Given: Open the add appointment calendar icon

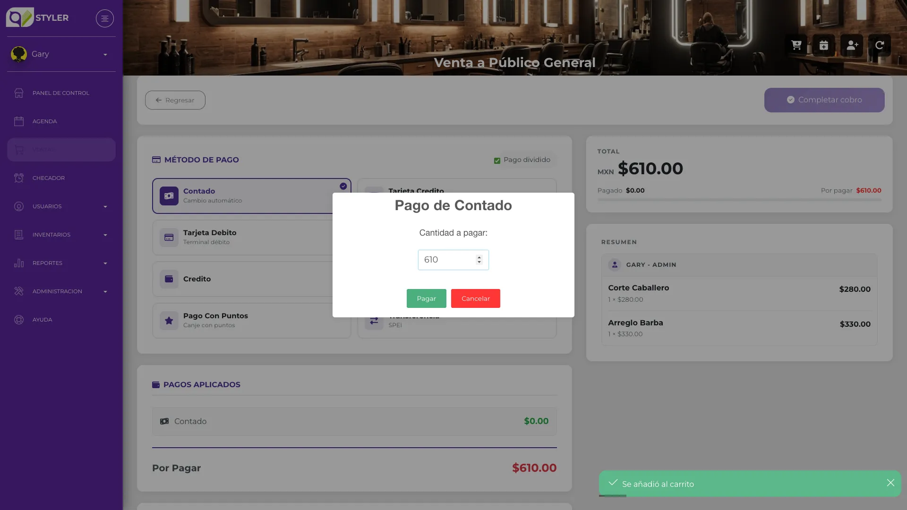Looking at the screenshot, I should tap(824, 45).
